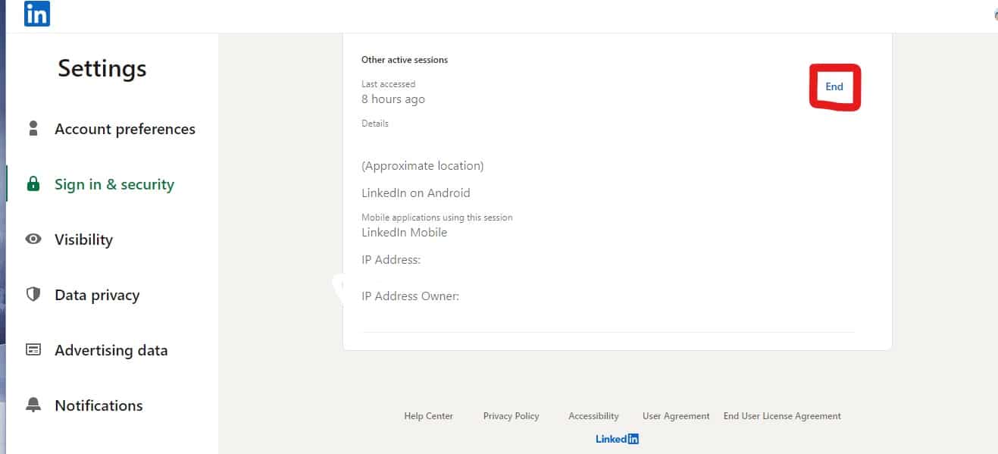Click the 'LinkedIn on Android' text
998x454 pixels.
click(x=416, y=193)
